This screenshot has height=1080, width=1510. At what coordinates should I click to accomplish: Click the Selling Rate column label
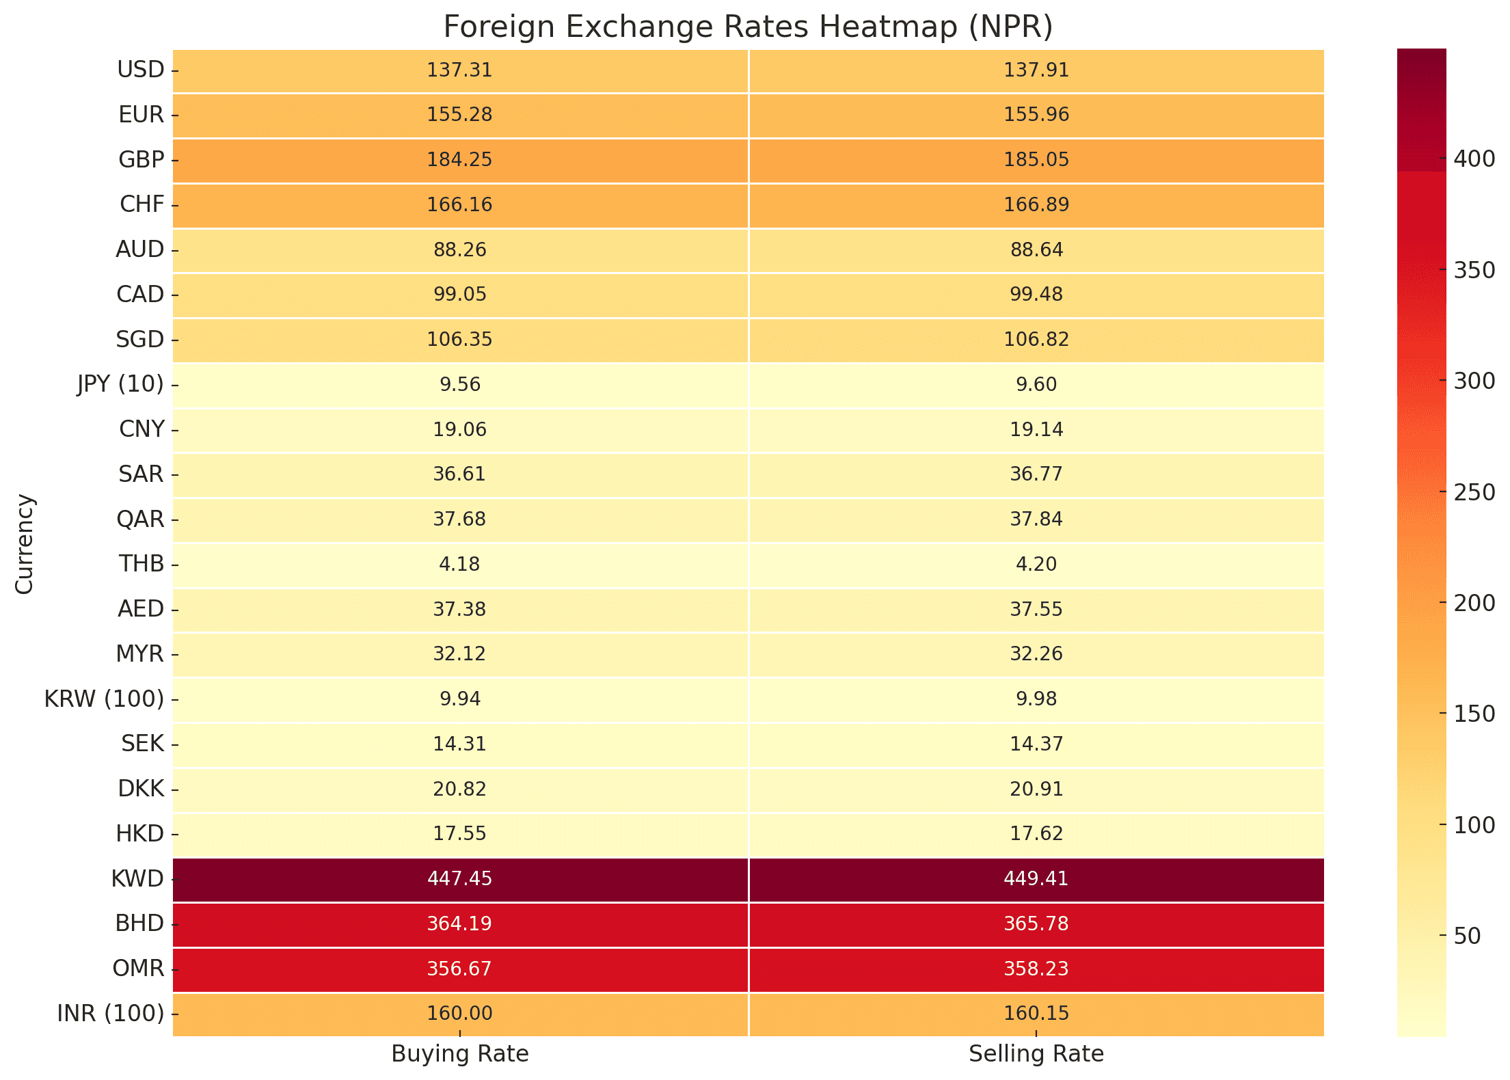pos(1036,1054)
